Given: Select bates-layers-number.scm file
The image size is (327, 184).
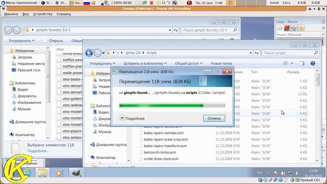Looking at the screenshot, I should [x=163, y=133].
